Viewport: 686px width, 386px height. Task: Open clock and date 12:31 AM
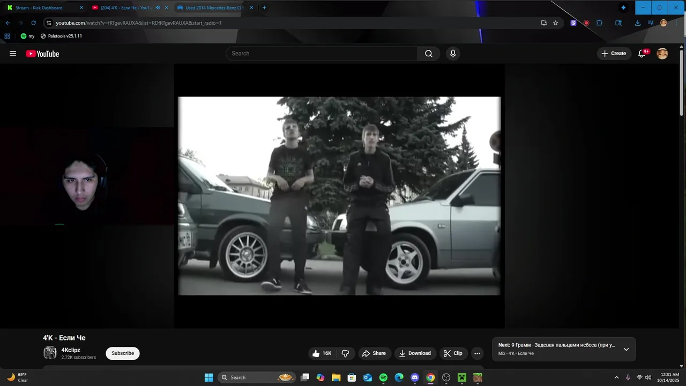click(x=669, y=377)
